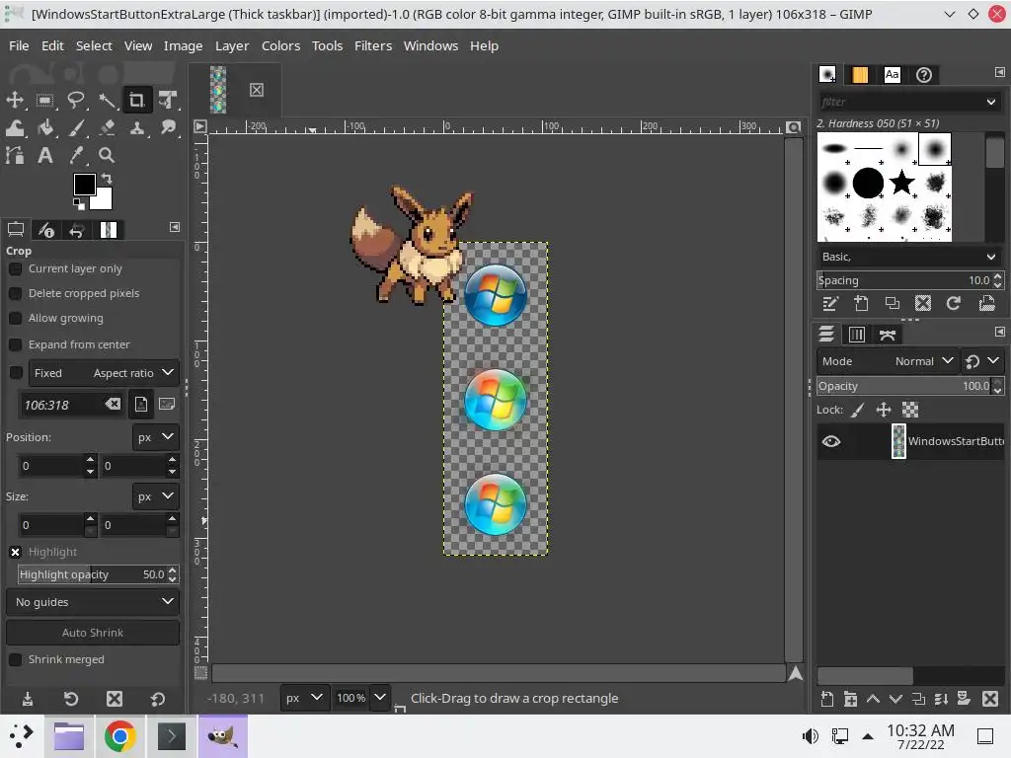Open the Basic brush tag dropdown
The width and height of the screenshot is (1011, 758).
(908, 257)
